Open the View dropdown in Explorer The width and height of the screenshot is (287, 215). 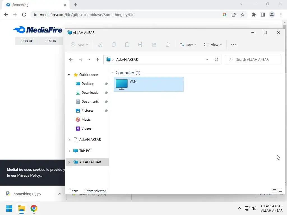click(213, 45)
